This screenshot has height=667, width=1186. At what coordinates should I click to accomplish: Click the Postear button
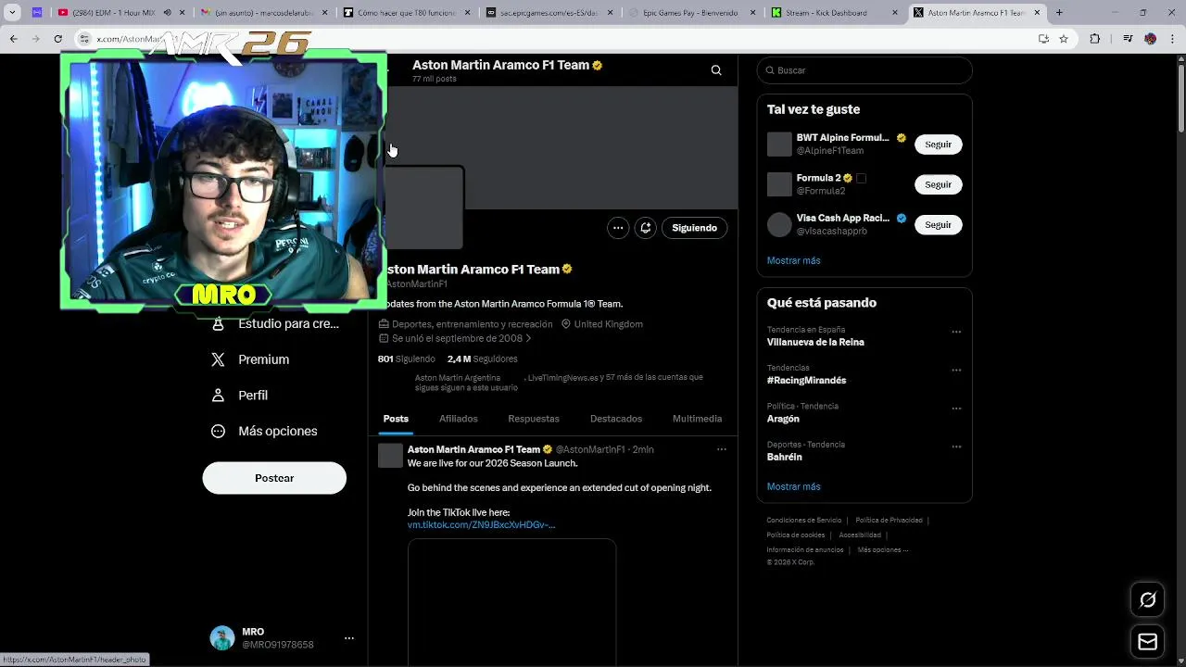274,478
